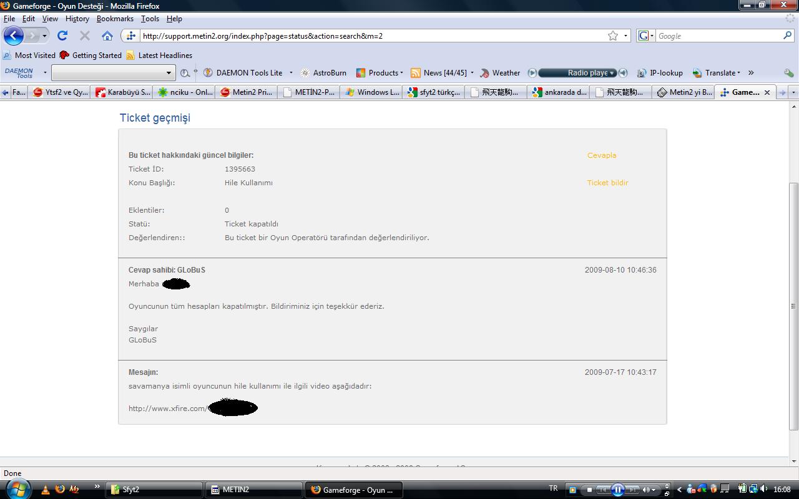Open DAEMON Tools Lite from the toolbar

pyautogui.click(x=243, y=73)
